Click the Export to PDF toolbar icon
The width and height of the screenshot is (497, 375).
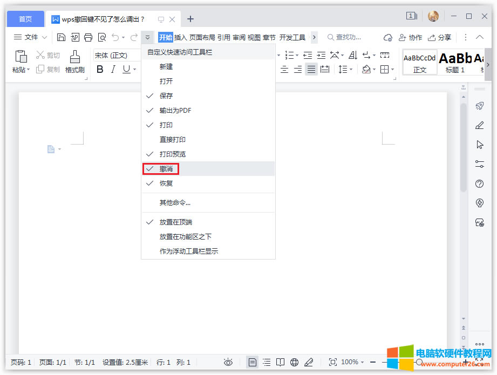75,37
